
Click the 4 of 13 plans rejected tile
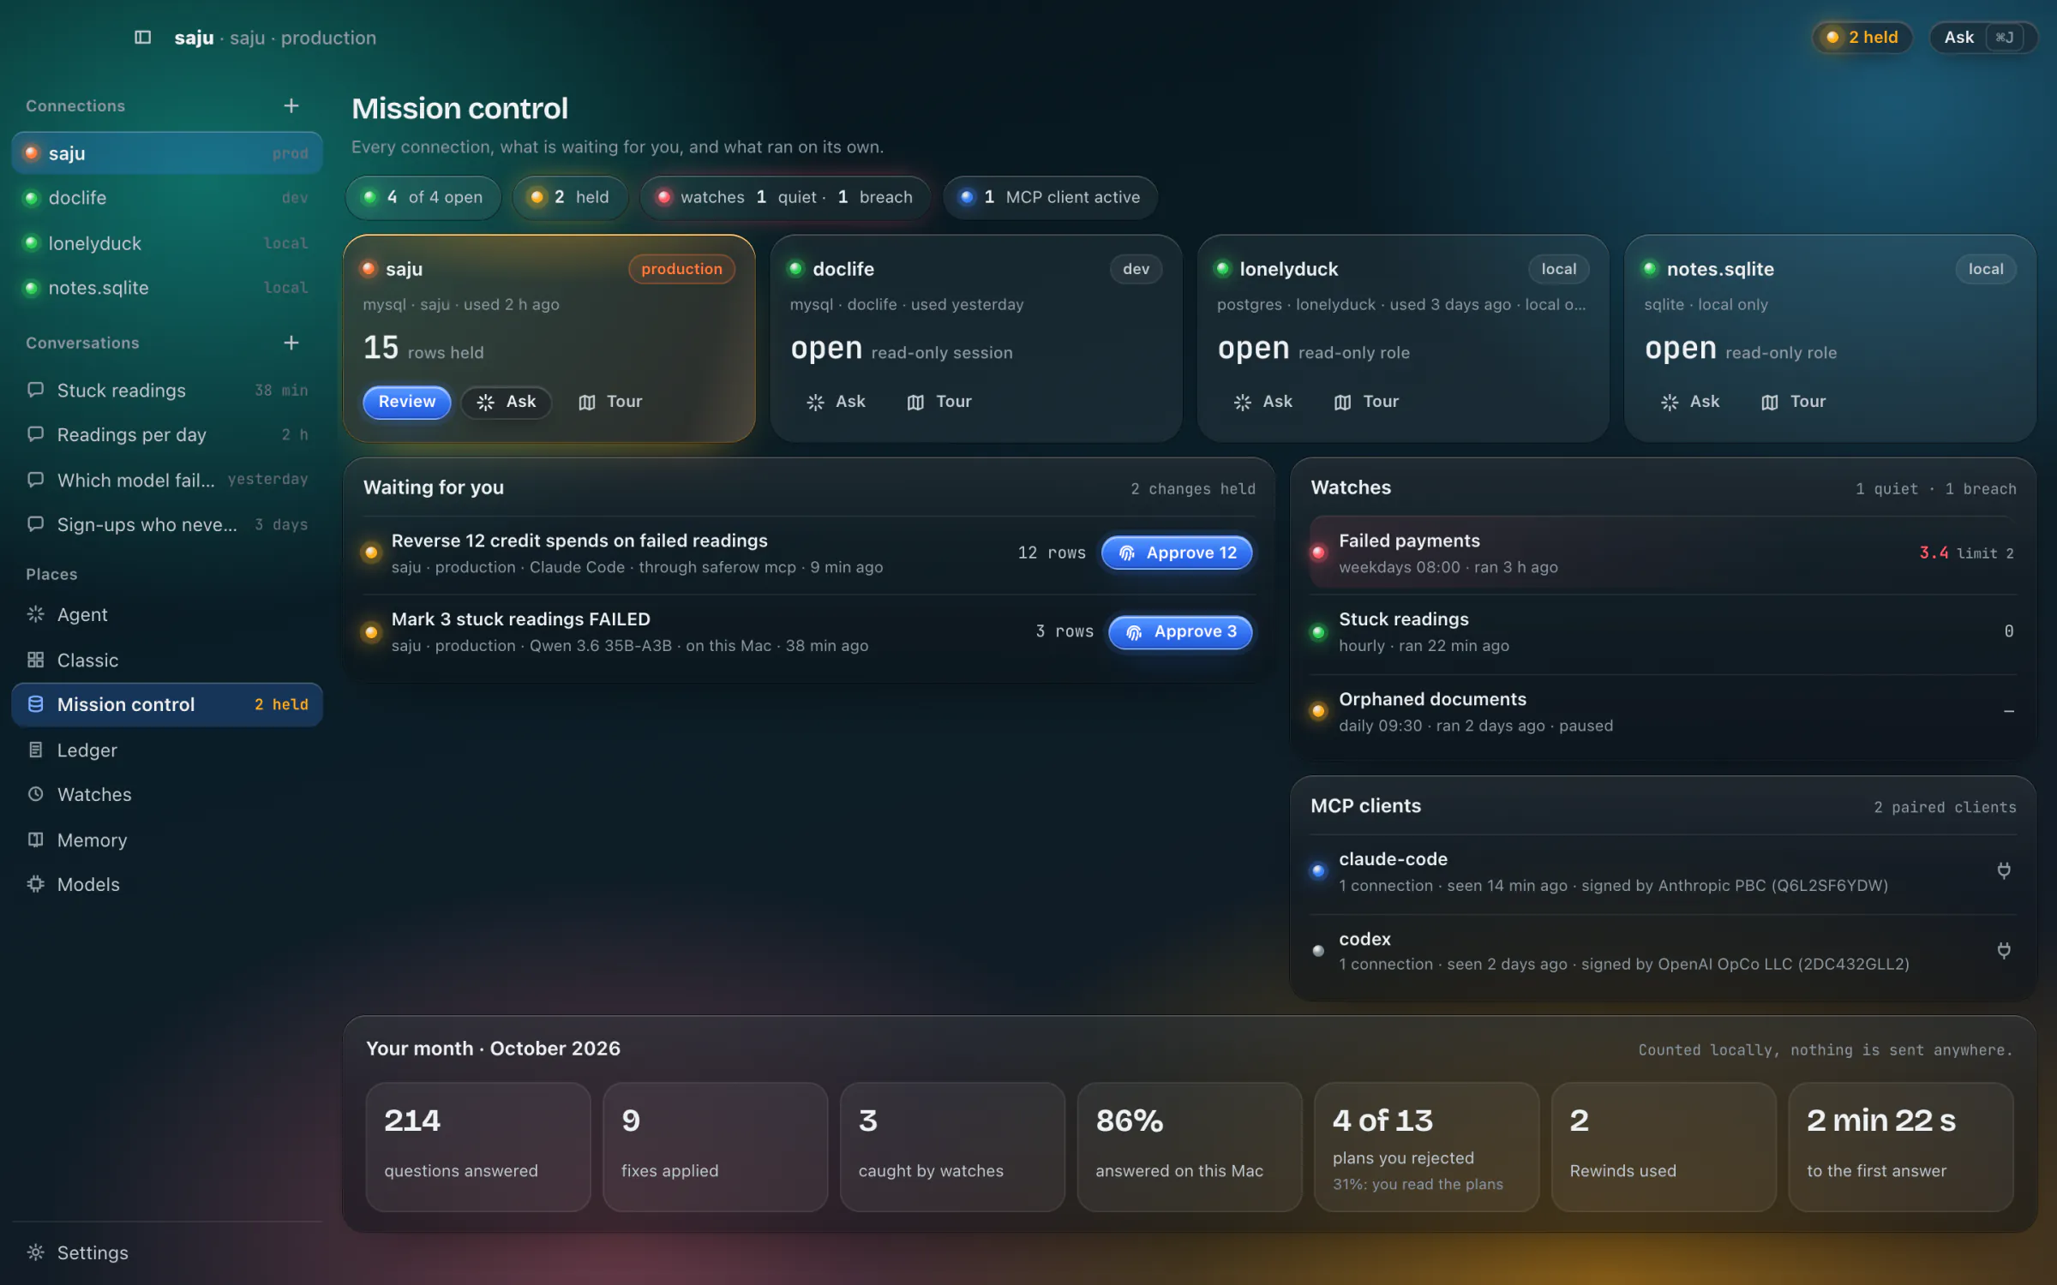1426,1146
